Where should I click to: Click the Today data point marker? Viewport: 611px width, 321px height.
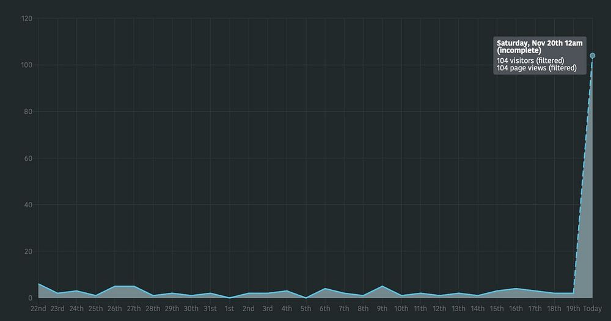[x=592, y=56]
